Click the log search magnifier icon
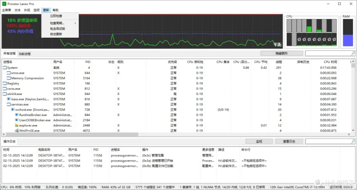Viewport: 357px width, 190px height. (353, 141)
